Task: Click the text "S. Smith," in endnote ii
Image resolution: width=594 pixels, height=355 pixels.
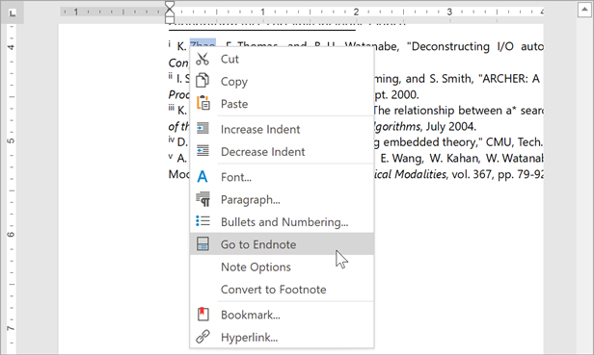Action: (450, 79)
